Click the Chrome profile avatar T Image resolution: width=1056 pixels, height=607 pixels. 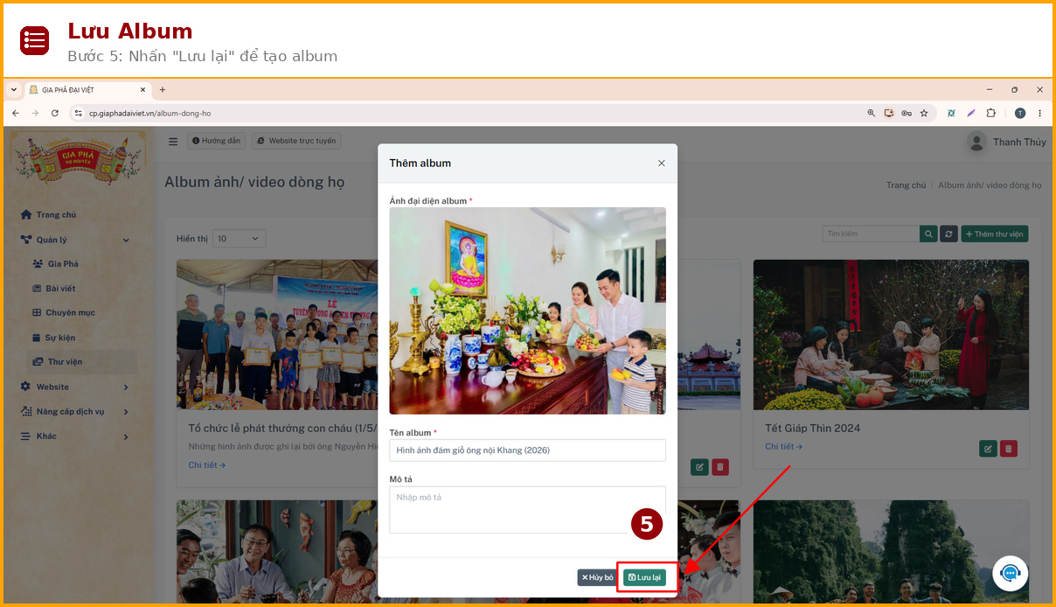click(x=1019, y=113)
